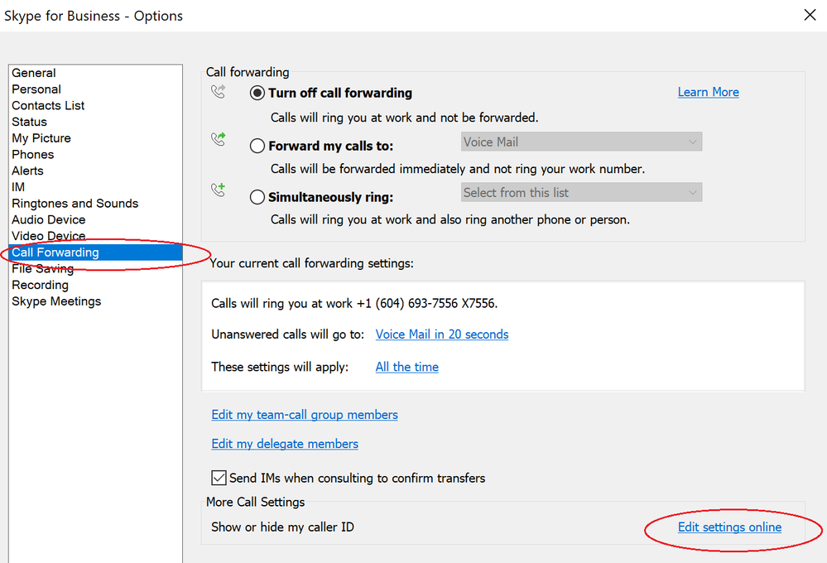The width and height of the screenshot is (827, 563).
Task: Open the Voice Mail in 20 seconds link
Action: pyautogui.click(x=442, y=334)
